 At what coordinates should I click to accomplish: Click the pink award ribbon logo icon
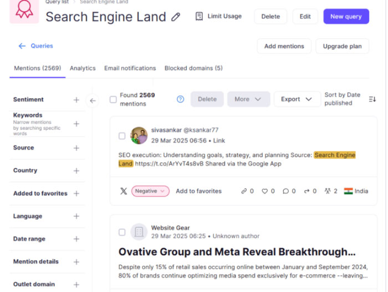(24, 10)
